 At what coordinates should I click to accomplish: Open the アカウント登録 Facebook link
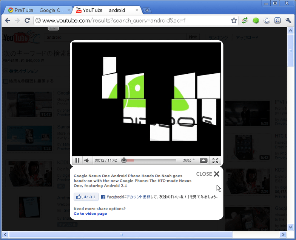138,197
